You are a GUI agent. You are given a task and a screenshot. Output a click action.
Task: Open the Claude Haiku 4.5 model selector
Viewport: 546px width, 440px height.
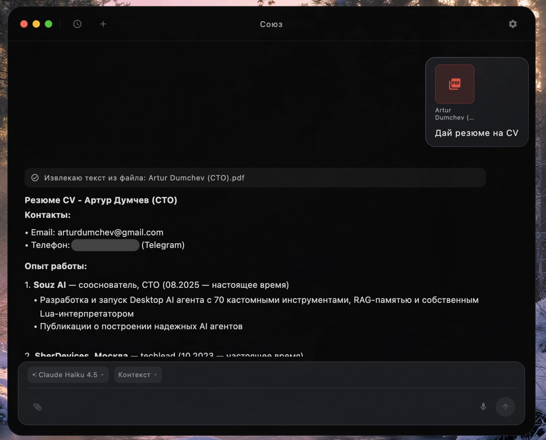tap(68, 375)
